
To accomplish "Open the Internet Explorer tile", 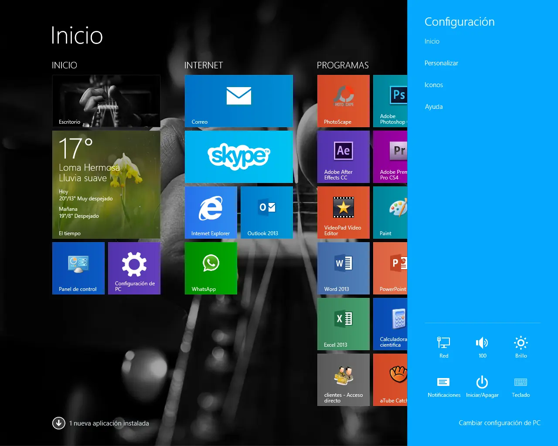I will pos(211,213).
